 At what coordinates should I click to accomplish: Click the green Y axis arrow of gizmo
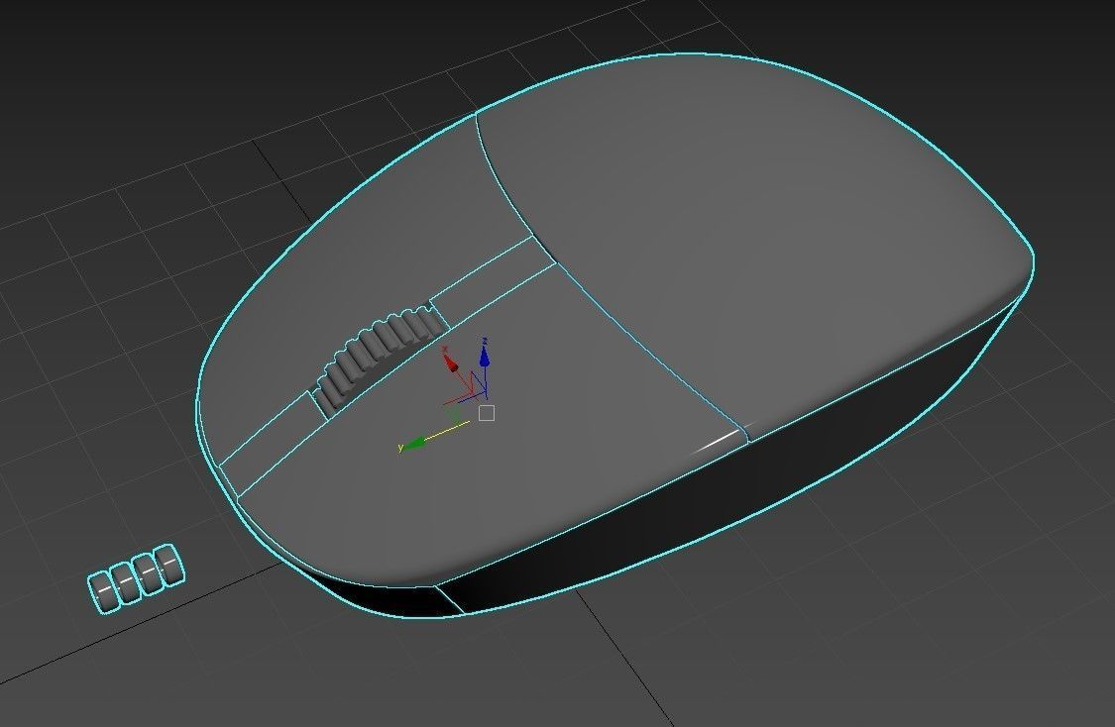tap(414, 444)
